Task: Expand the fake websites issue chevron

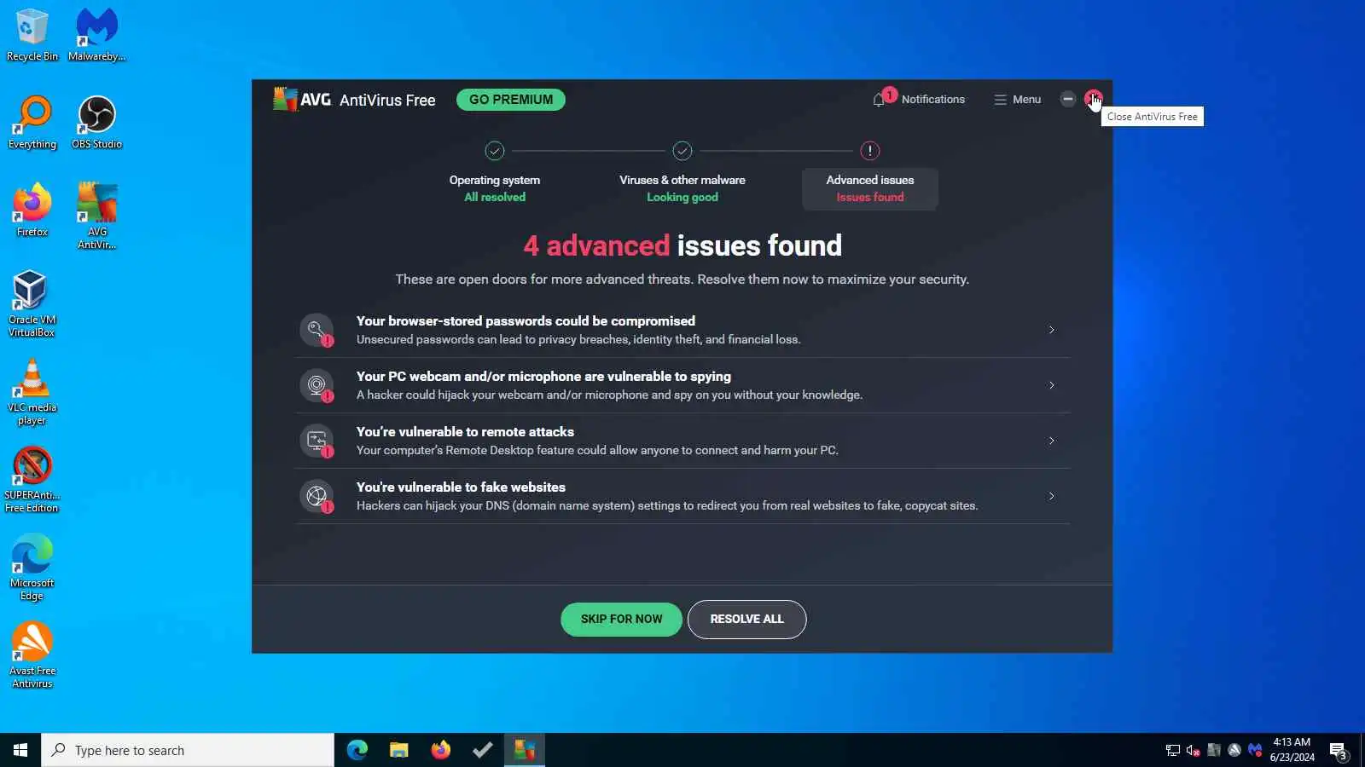Action: coord(1051,496)
